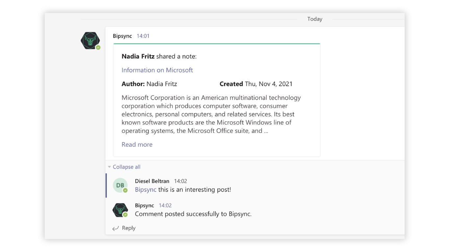Click the note description text in the card
The height and width of the screenshot is (252, 449).
click(x=211, y=114)
